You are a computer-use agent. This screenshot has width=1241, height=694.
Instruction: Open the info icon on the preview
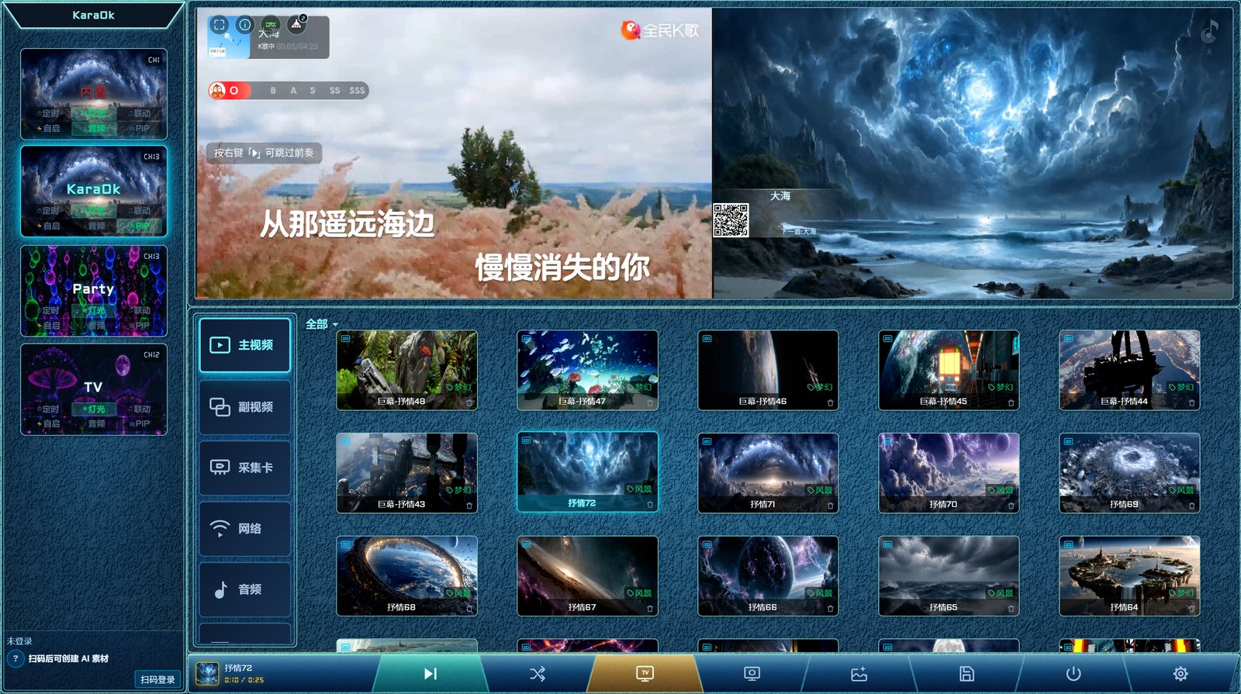click(x=245, y=25)
